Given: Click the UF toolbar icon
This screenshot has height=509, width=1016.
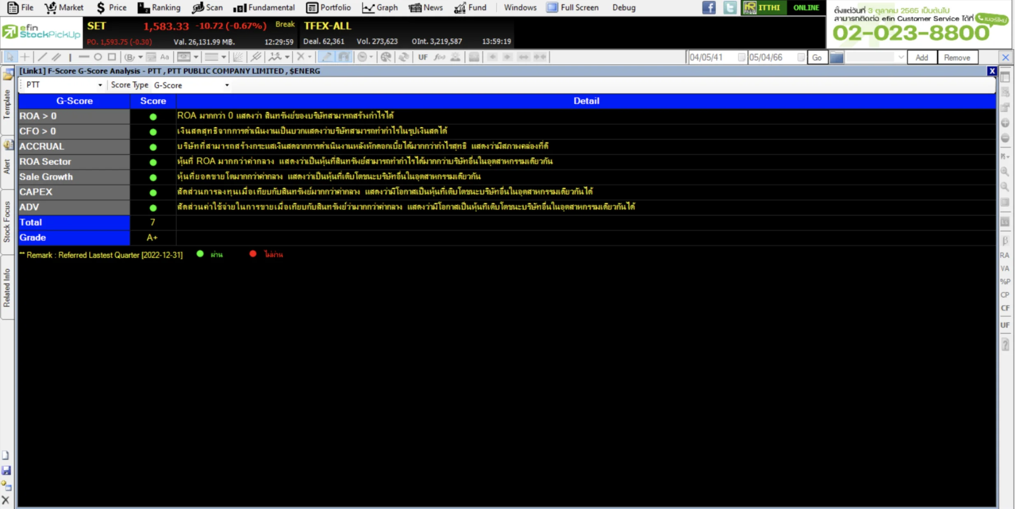Looking at the screenshot, I should (x=423, y=57).
